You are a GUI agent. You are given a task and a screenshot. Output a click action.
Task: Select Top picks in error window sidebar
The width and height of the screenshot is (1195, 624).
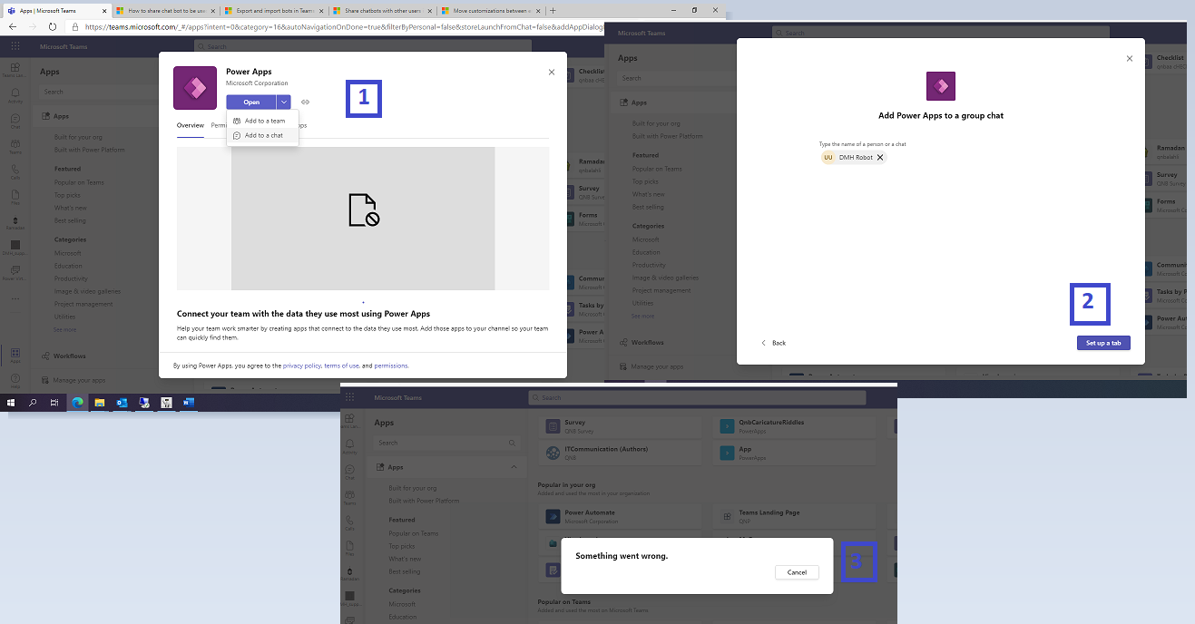click(402, 546)
